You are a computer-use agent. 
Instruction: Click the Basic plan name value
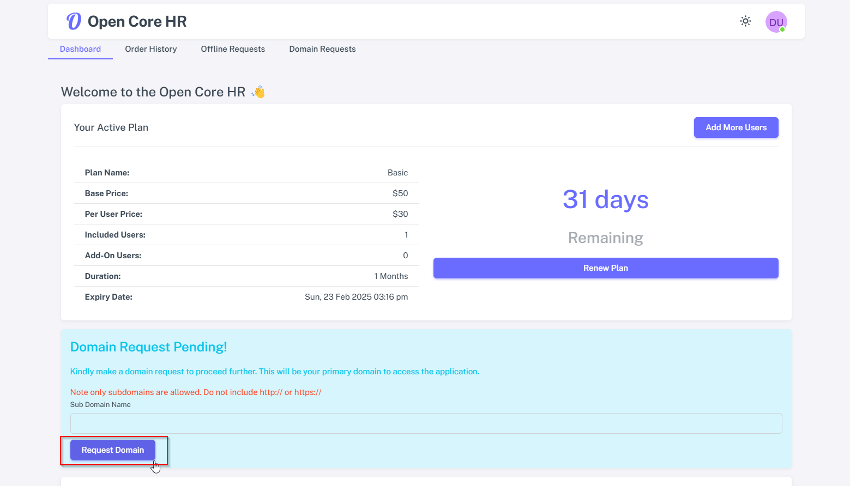397,173
